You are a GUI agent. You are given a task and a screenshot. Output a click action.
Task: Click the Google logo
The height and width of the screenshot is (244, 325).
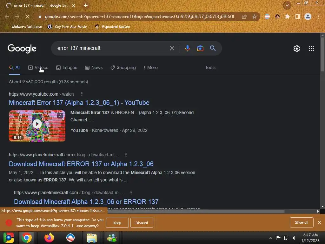point(22,49)
